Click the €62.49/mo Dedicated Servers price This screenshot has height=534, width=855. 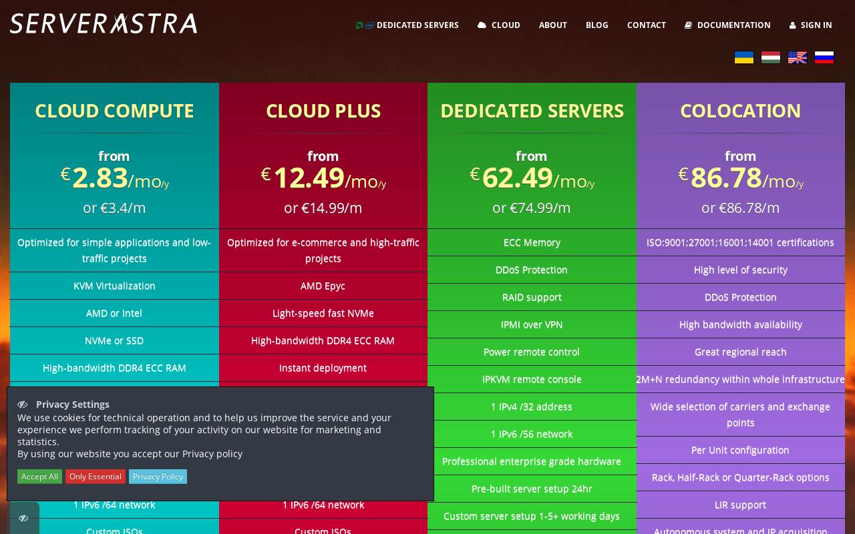532,178
